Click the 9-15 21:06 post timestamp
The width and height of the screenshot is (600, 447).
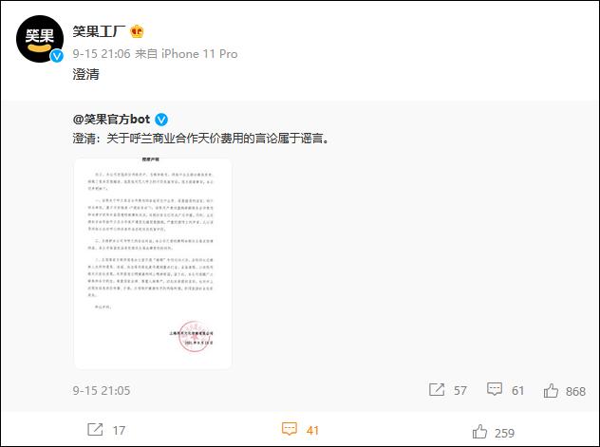click(102, 54)
